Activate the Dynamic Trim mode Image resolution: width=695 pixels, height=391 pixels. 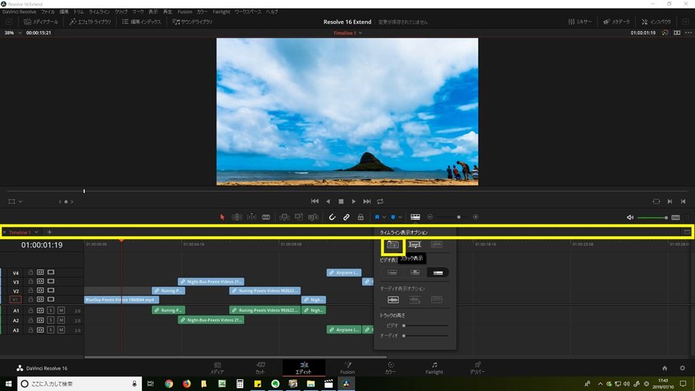pyautogui.click(x=252, y=216)
